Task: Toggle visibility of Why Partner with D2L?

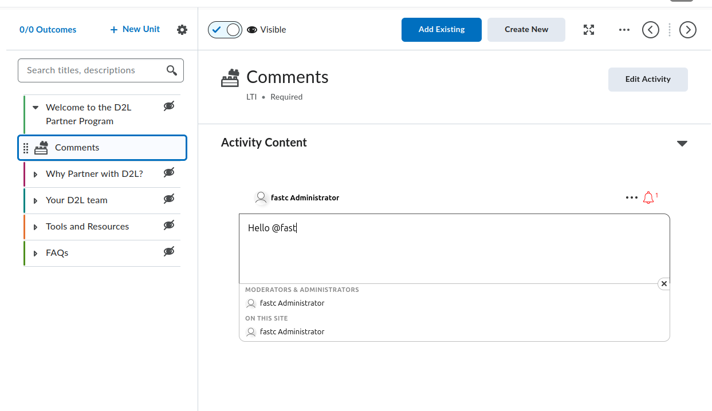Action: pos(169,172)
